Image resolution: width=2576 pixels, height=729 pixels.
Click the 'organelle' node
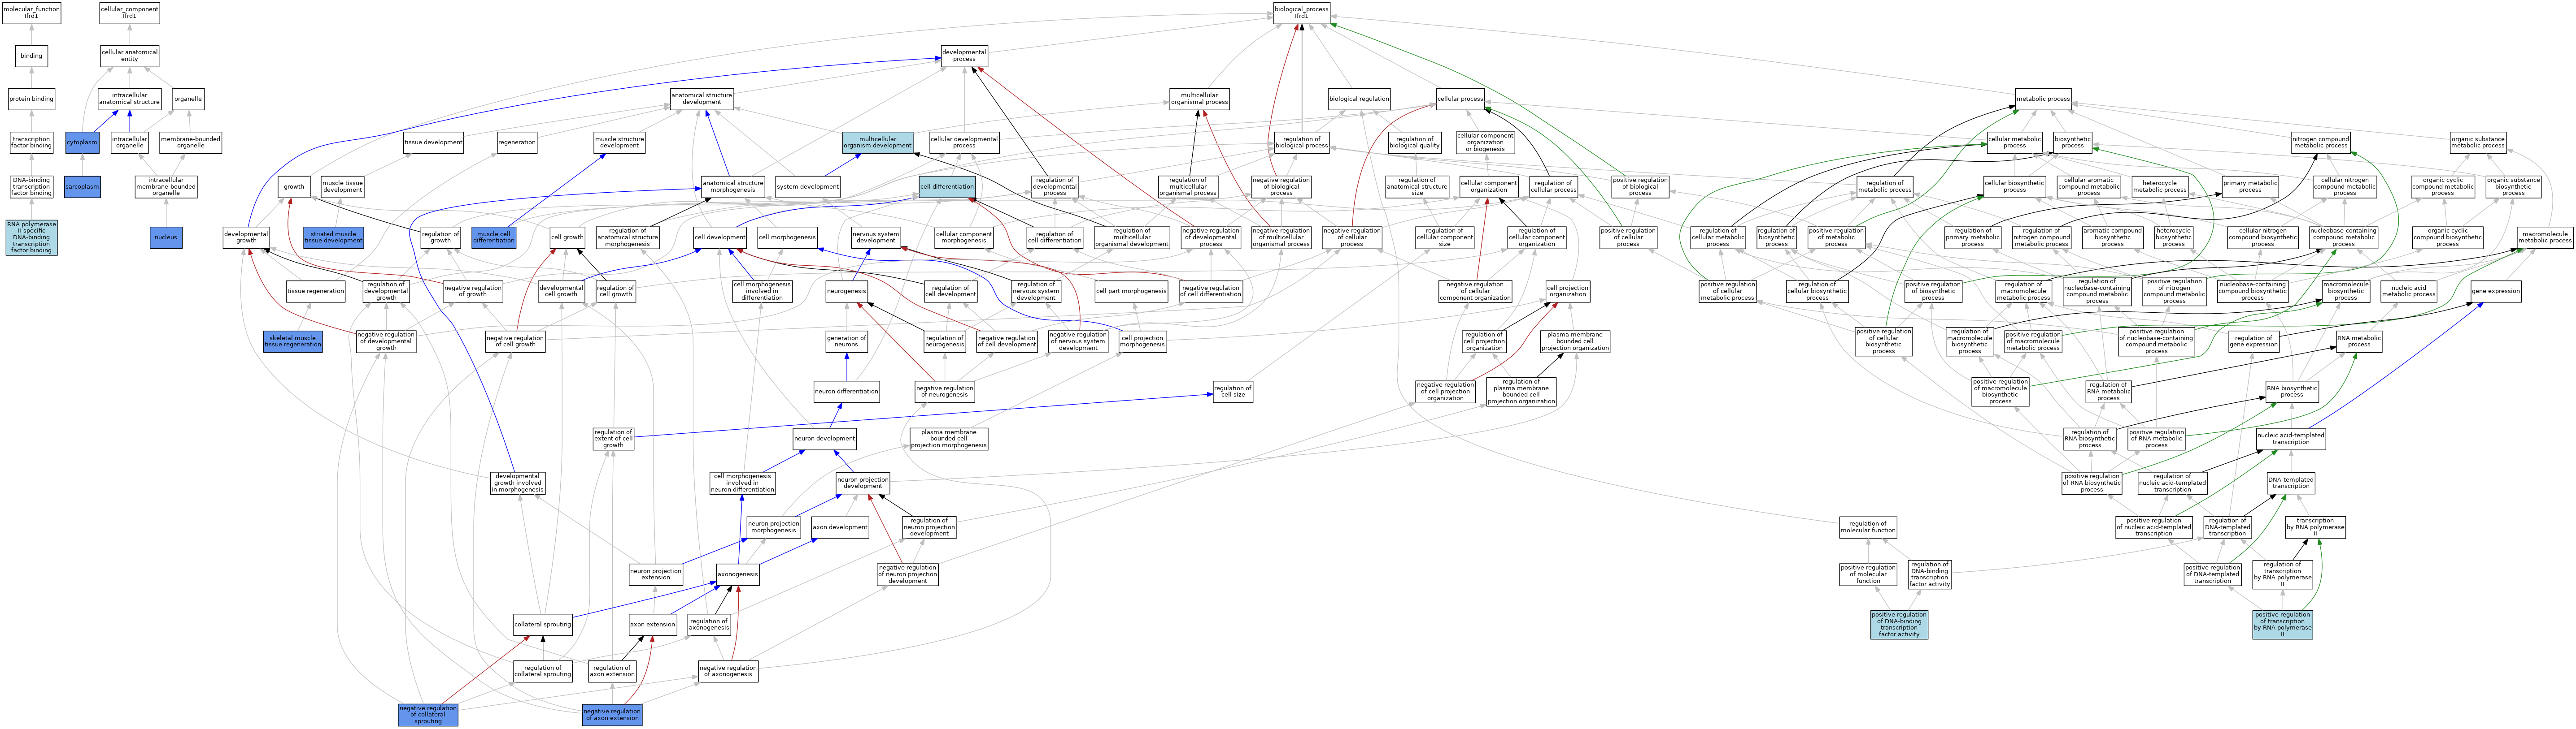click(188, 99)
